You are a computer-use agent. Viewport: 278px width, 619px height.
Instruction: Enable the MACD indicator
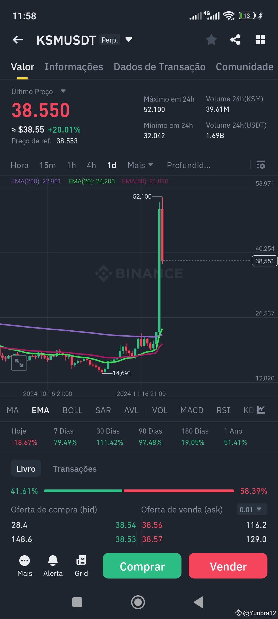tap(192, 410)
